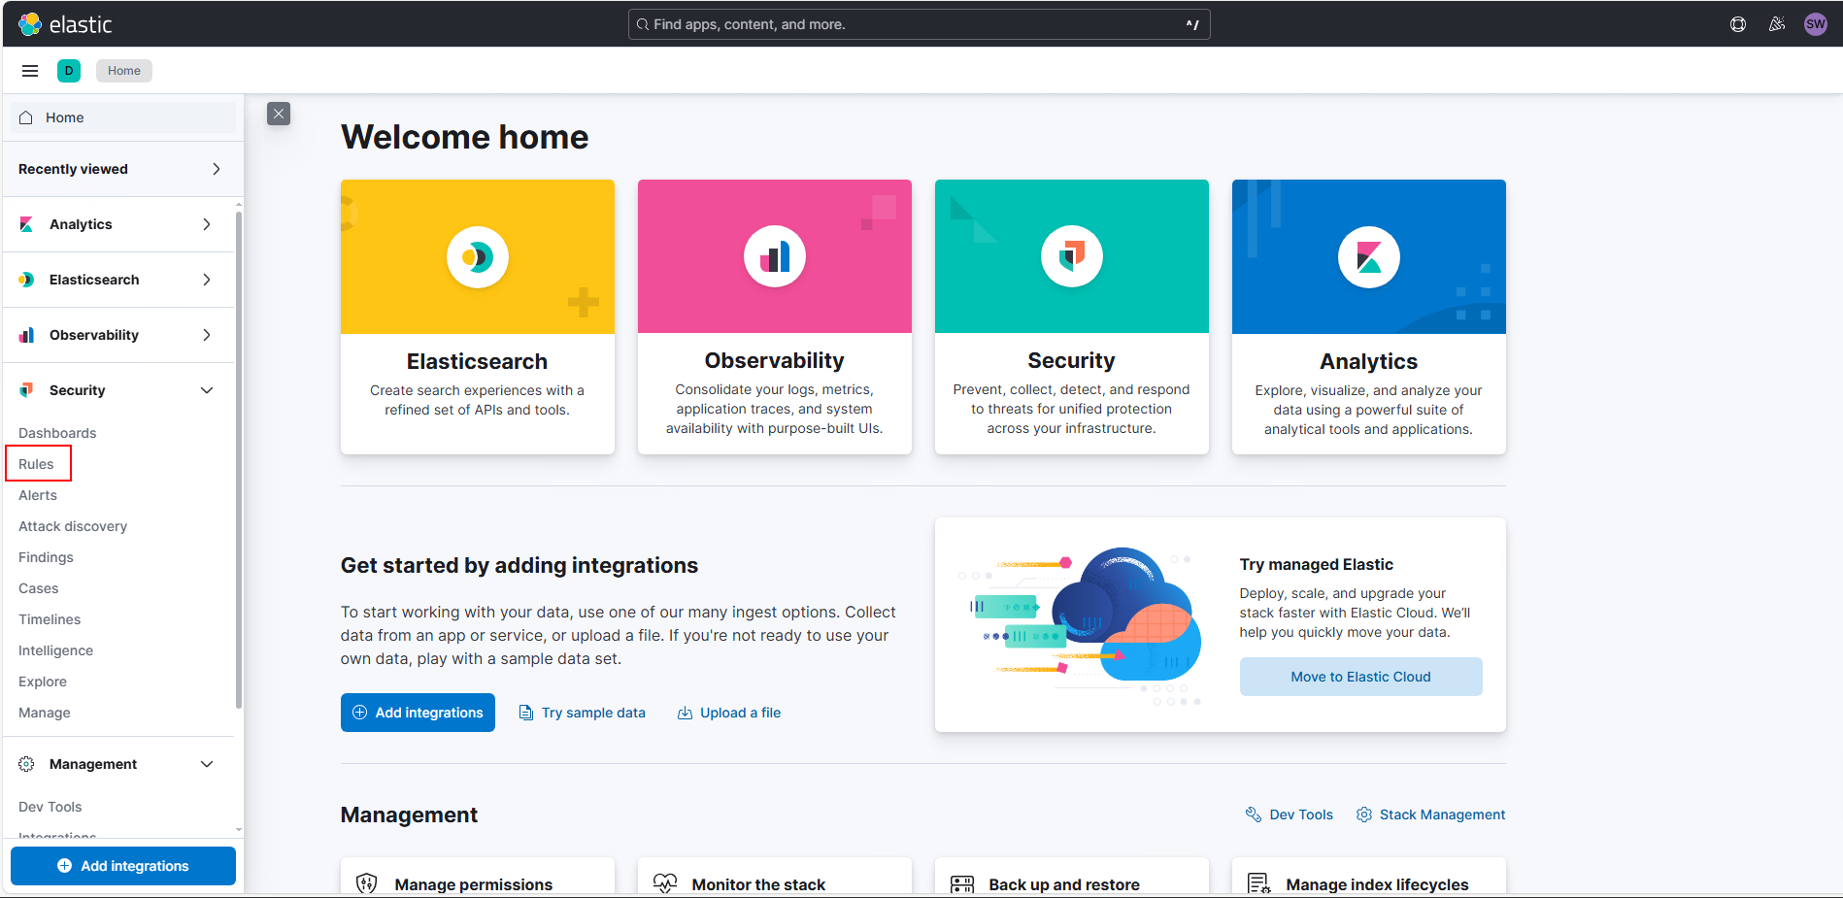Click the Back up and restore icon
The image size is (1843, 898).
pyautogui.click(x=962, y=884)
